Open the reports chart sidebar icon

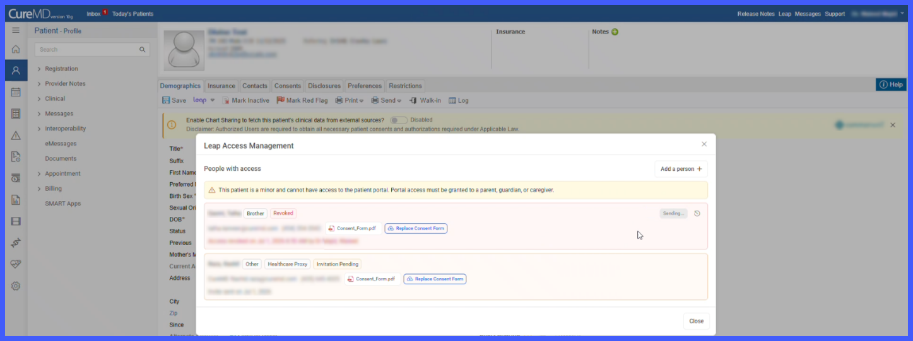tap(16, 200)
